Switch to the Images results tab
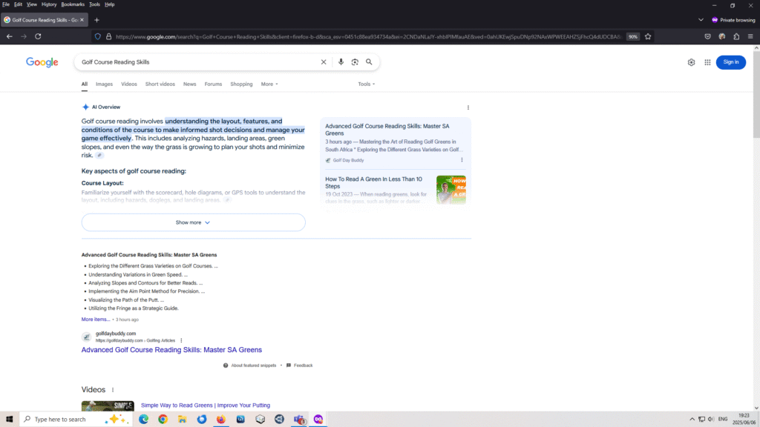 pos(104,85)
